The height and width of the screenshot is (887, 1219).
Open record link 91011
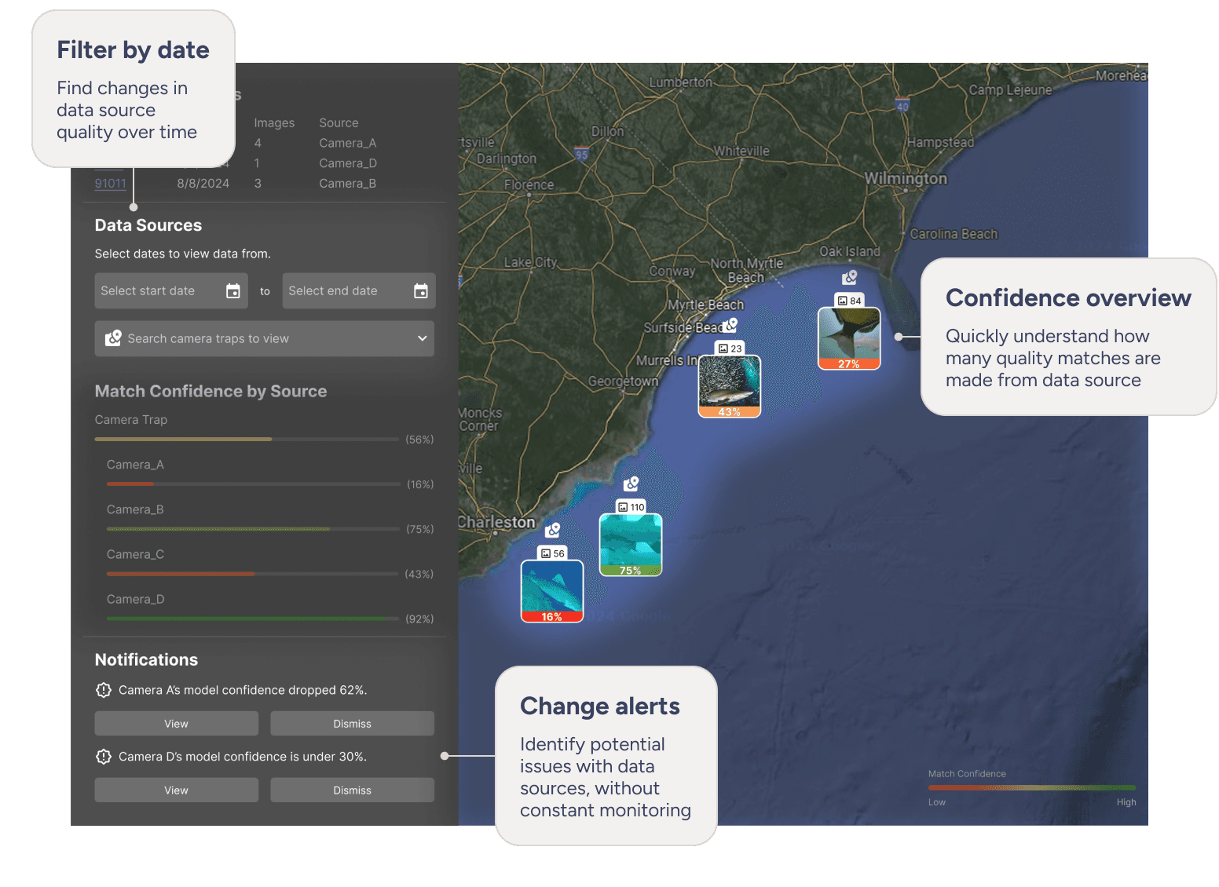pos(110,184)
